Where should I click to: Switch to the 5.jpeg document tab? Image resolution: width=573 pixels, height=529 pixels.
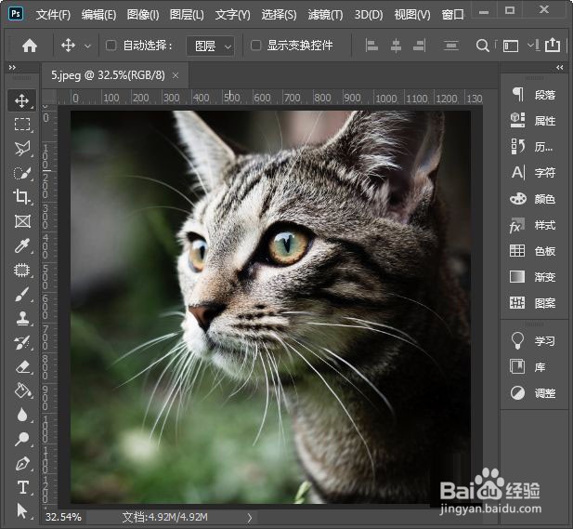108,75
